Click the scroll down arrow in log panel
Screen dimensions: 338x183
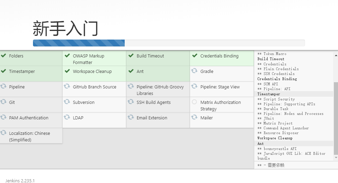pyautogui.click(x=336, y=158)
